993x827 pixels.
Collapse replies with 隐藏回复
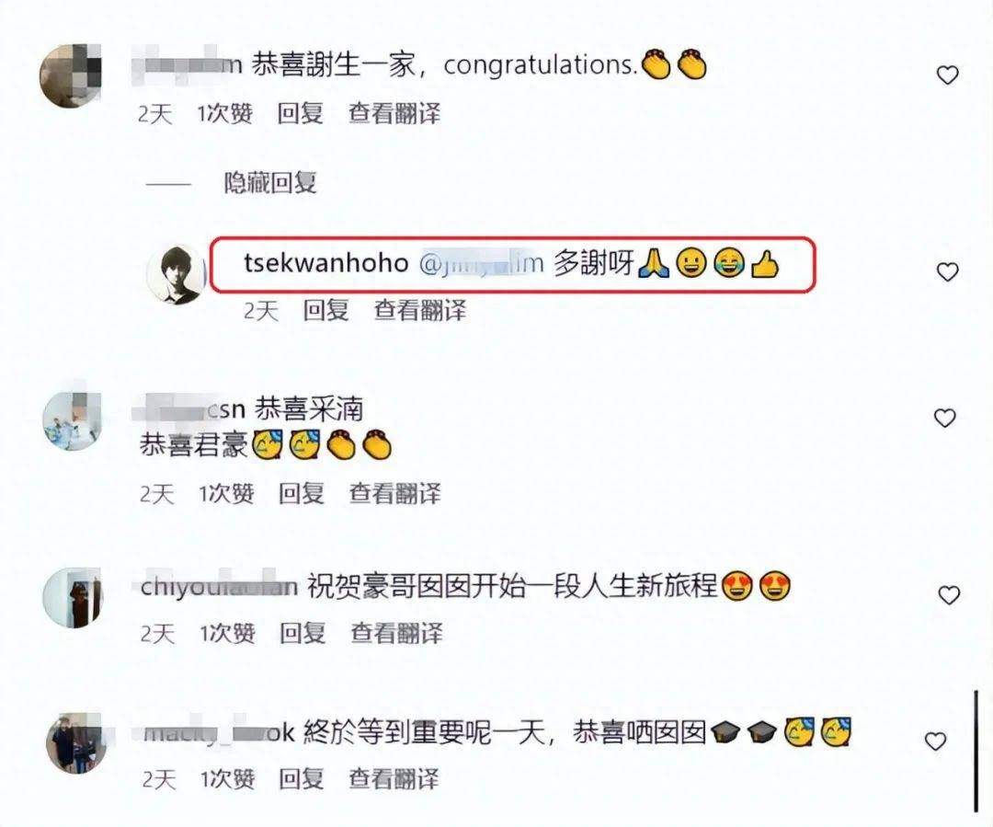(270, 183)
